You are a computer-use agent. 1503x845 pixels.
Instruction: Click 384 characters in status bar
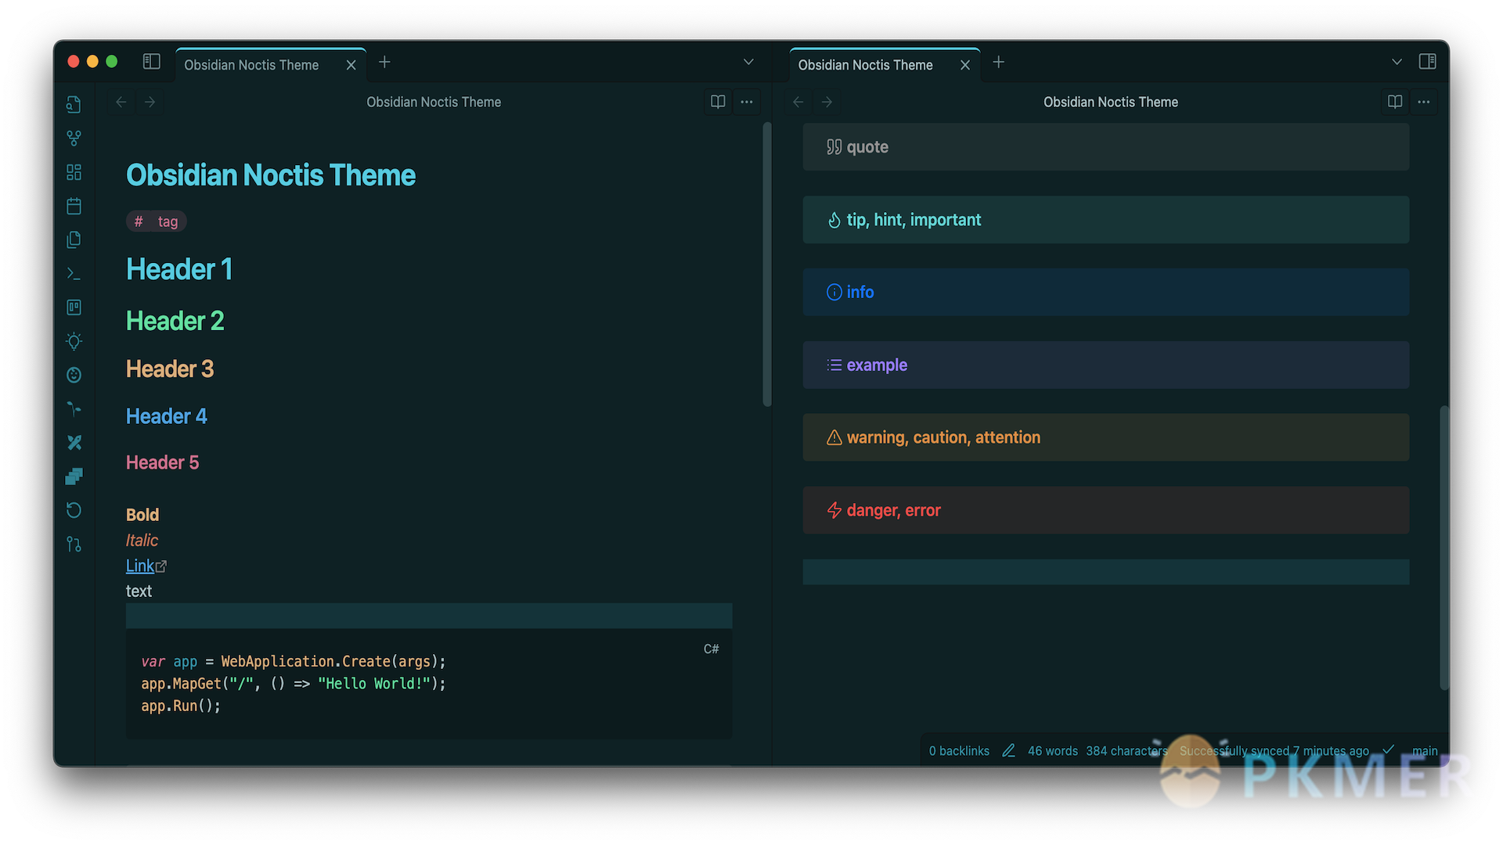tap(1126, 750)
